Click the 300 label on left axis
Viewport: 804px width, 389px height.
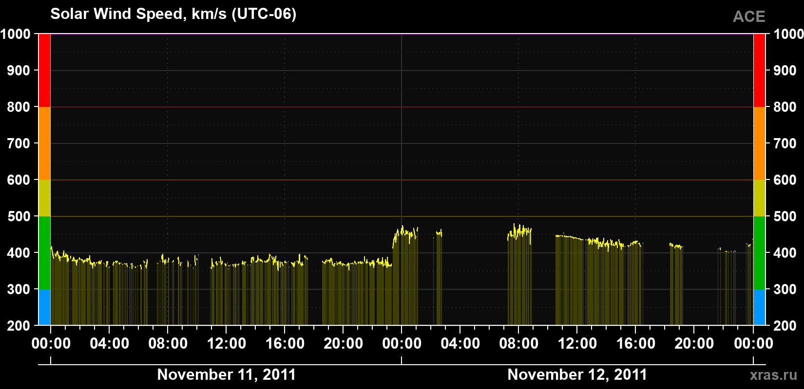point(19,289)
